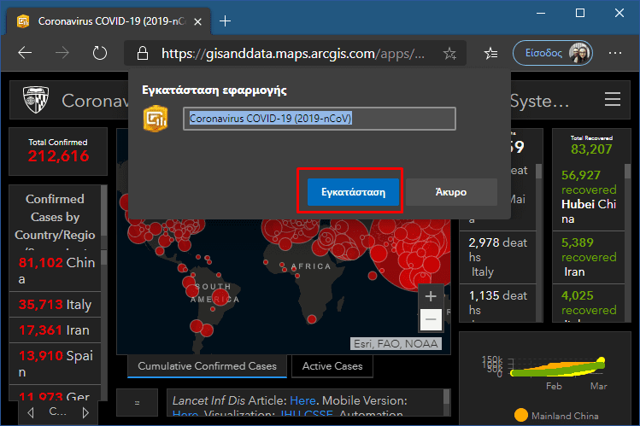This screenshot has width=640, height=426.
Task: Edit the app name field in dialog
Action: (x=320, y=119)
